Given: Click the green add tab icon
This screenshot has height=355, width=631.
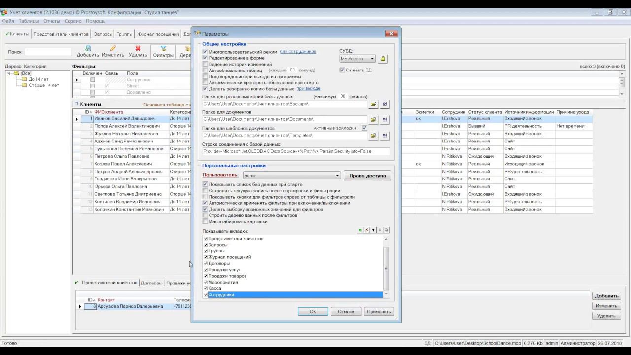Looking at the screenshot, I should point(360,230).
